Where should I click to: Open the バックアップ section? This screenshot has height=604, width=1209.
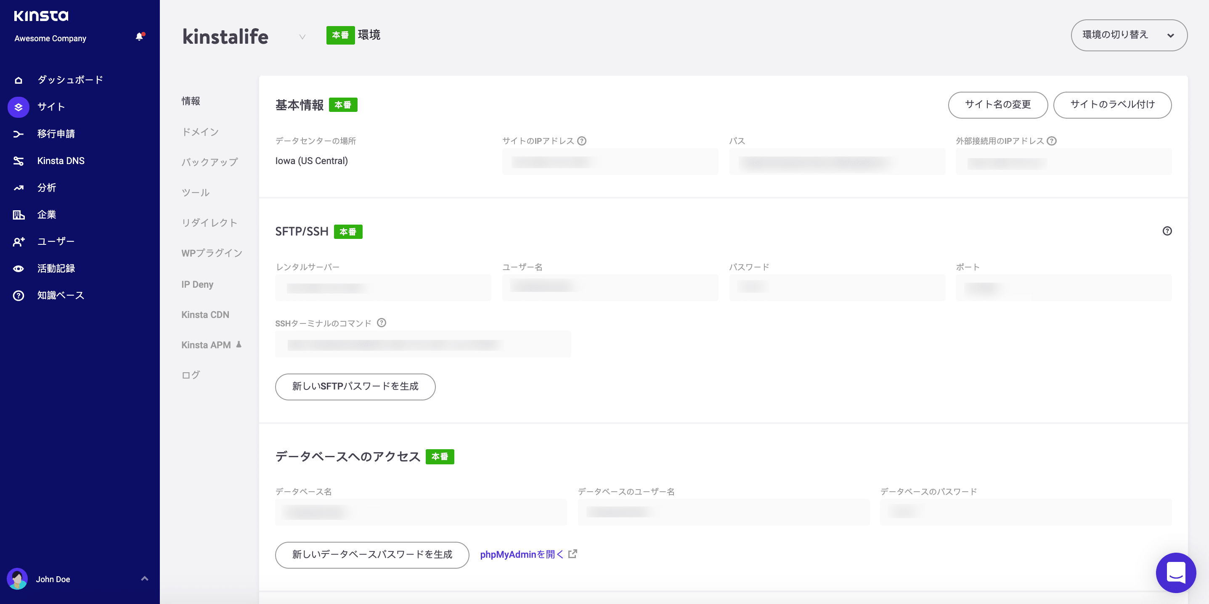pos(209,162)
